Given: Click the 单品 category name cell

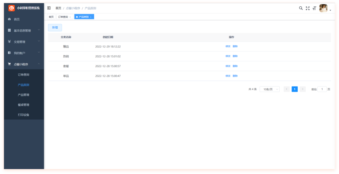Looking at the screenshot, I should [66, 76].
